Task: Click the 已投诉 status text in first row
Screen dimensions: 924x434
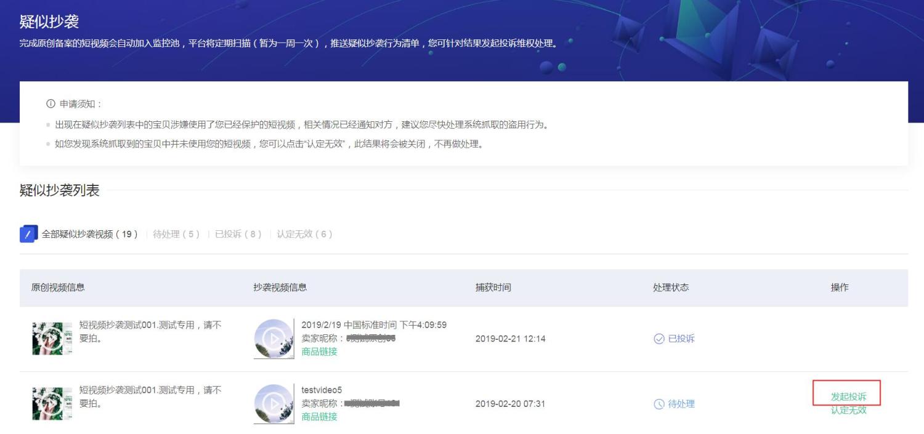Action: click(681, 339)
